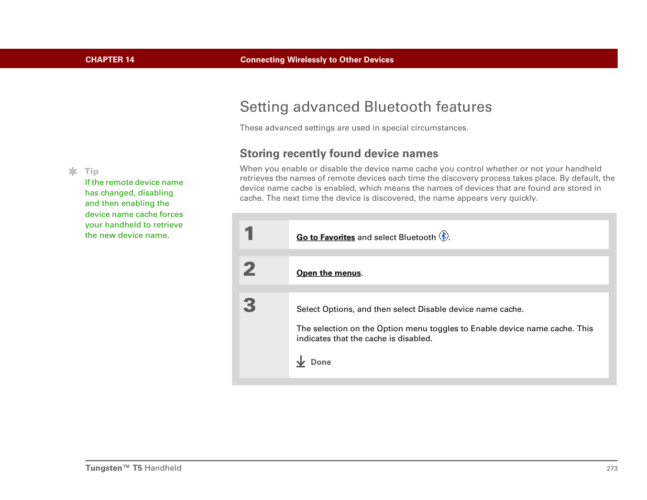Image resolution: width=647 pixels, height=500 pixels.
Task: Click the Done arrow icon
Action: tap(301, 362)
